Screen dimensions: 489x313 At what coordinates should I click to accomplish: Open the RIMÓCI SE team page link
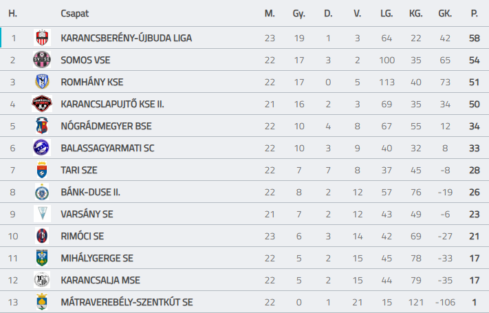point(83,236)
